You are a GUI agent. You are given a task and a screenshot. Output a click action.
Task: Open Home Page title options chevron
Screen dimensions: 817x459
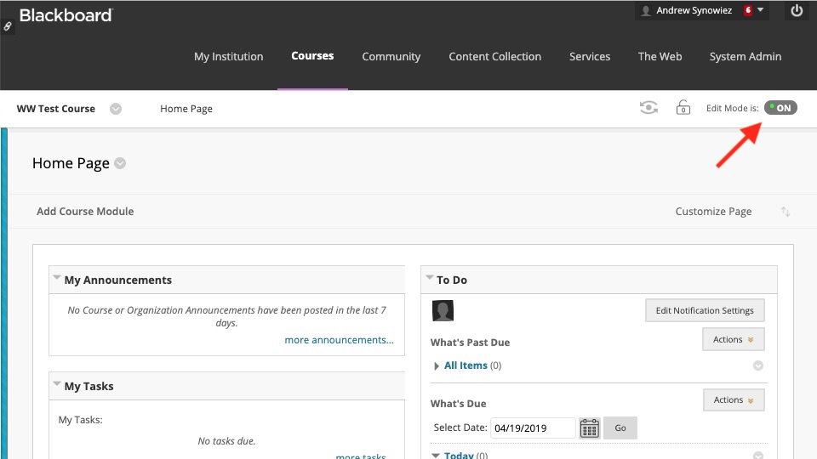point(120,163)
